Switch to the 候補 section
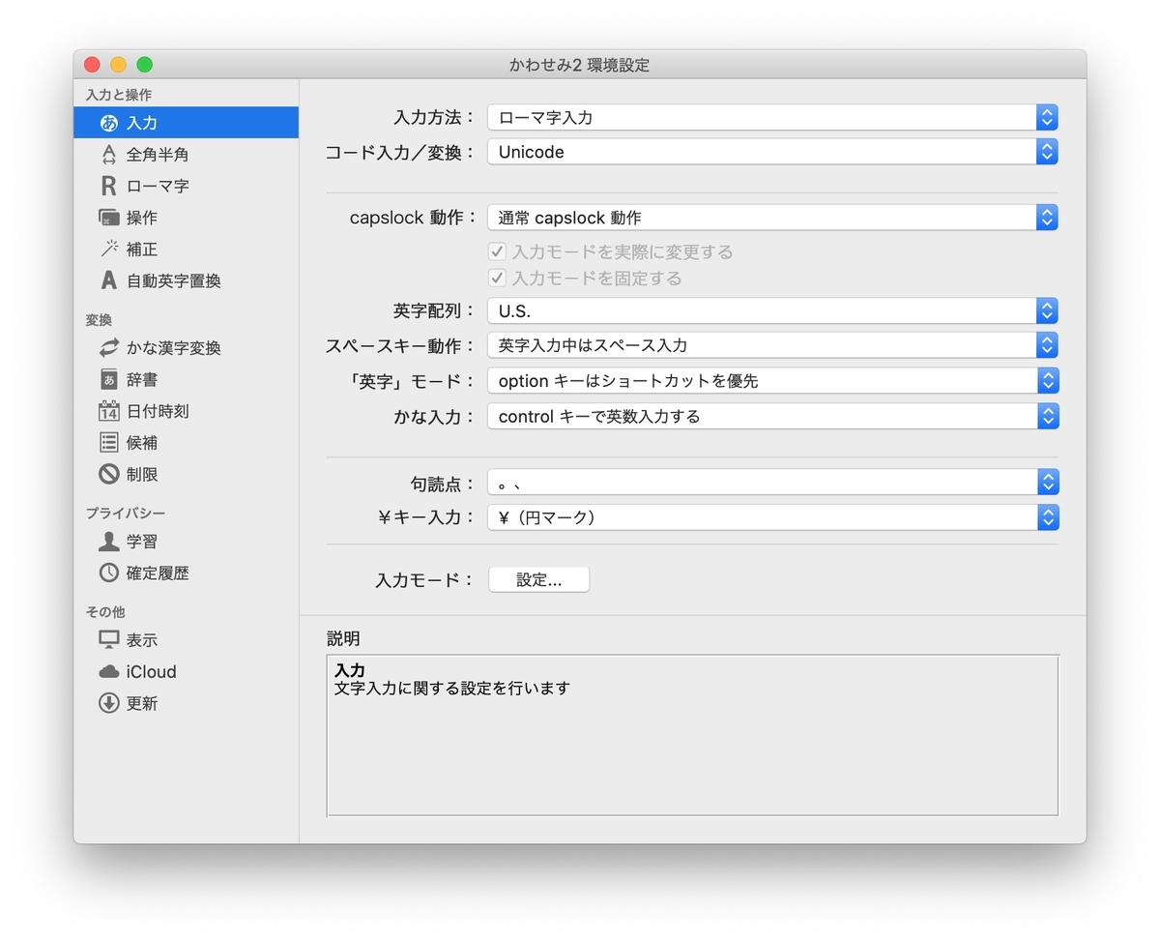 [x=111, y=442]
